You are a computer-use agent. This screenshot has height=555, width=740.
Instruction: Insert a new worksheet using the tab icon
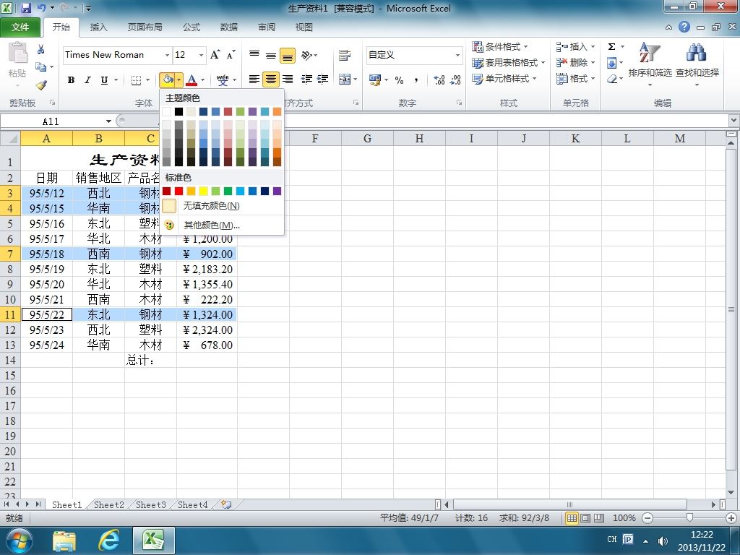point(226,504)
